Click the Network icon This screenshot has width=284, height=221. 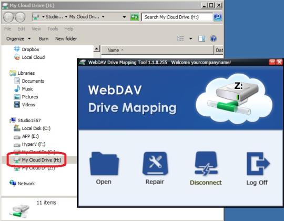[13, 183]
